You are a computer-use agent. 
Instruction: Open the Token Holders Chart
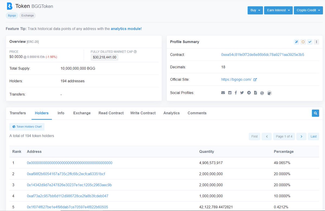pos(27,126)
